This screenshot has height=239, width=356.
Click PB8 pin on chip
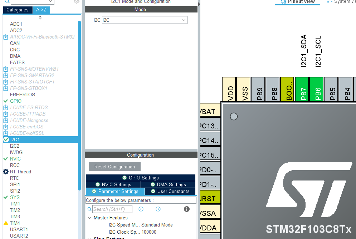(272, 90)
